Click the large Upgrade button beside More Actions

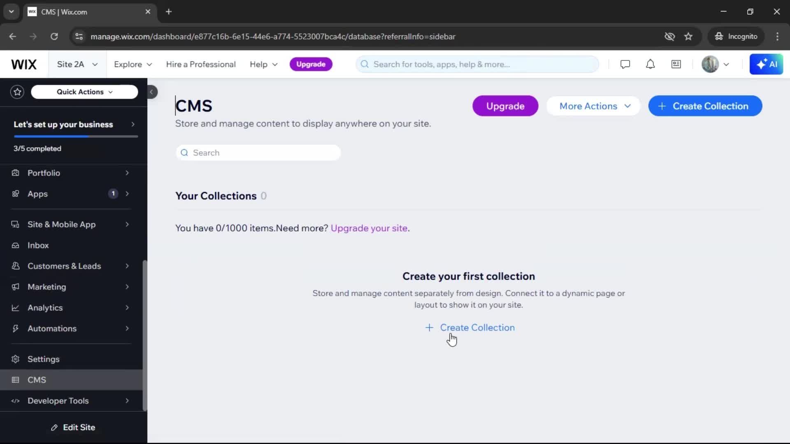point(505,106)
